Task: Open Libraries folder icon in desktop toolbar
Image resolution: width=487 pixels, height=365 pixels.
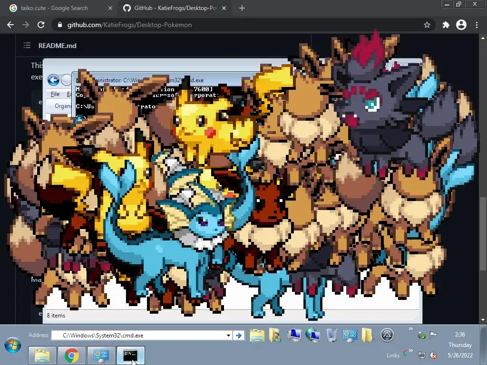Action: coord(257,336)
